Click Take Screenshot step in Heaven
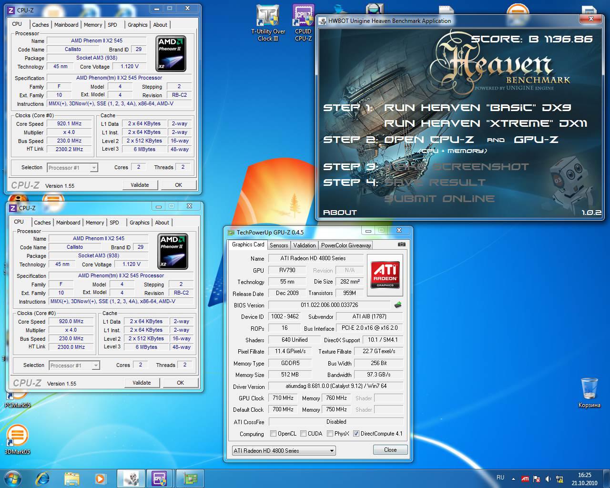The image size is (610, 488). (x=457, y=167)
